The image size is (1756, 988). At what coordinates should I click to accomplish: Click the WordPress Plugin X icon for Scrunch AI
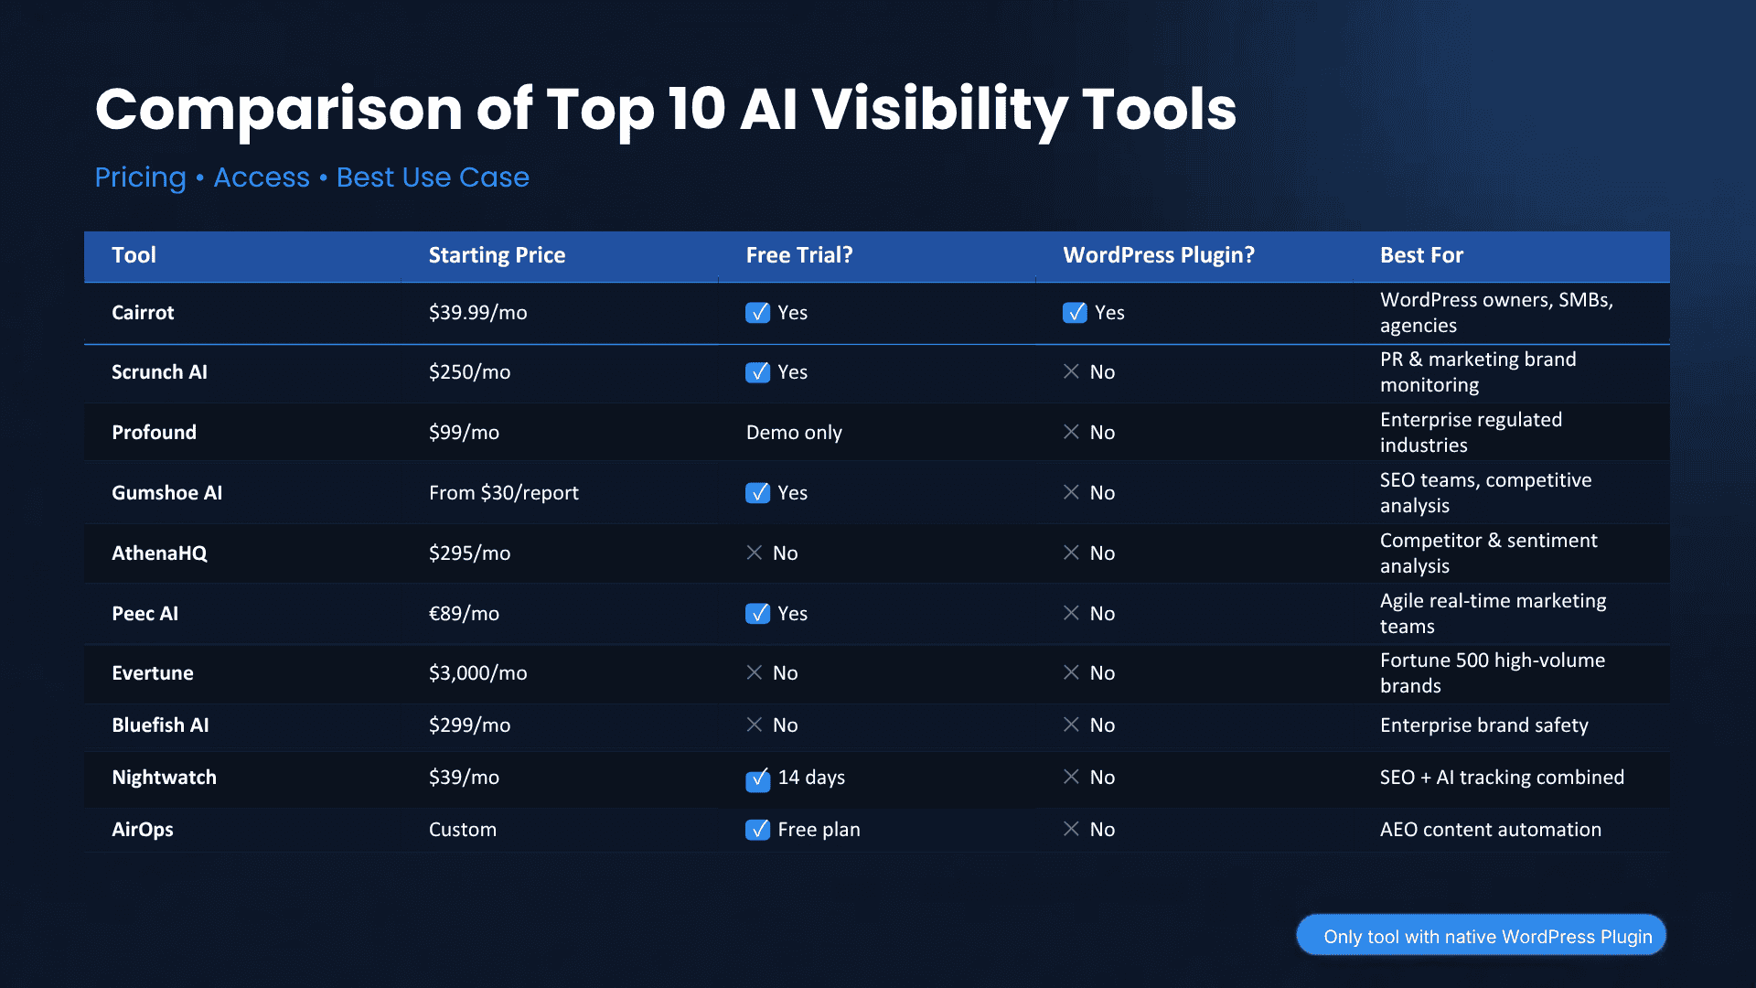pyautogui.click(x=1071, y=371)
